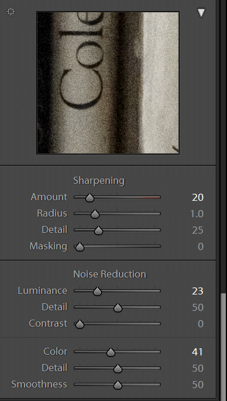Click the Luminance Detail slider handle

[x=118, y=308]
